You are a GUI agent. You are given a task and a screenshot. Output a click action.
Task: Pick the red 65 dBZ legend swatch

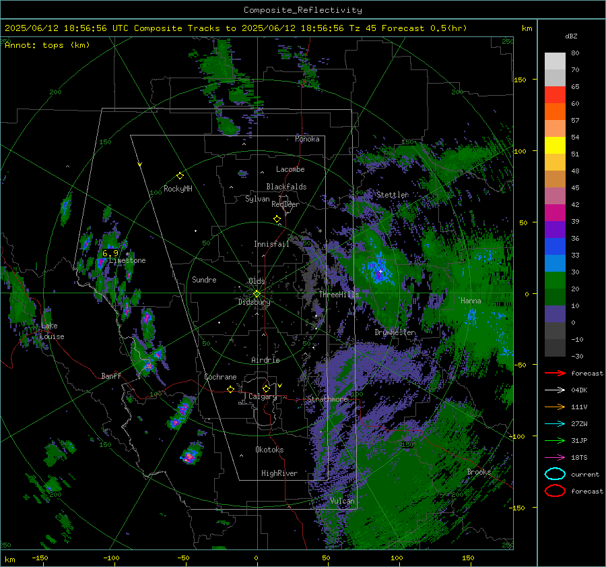(x=555, y=94)
